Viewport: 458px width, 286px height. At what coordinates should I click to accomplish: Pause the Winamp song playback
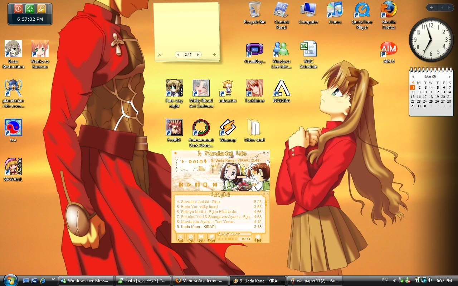coord(197,185)
